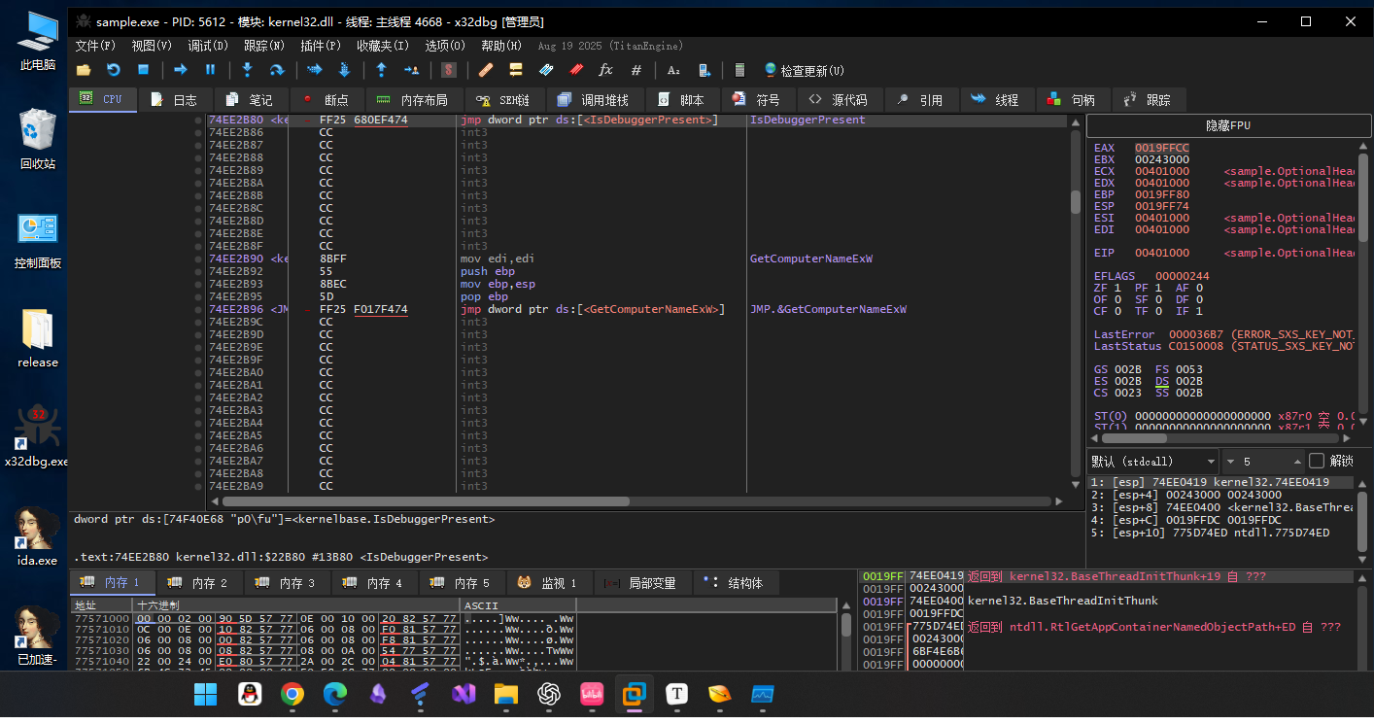Open Chrome from the taskbar
The image size is (1374, 724).
tap(292, 694)
